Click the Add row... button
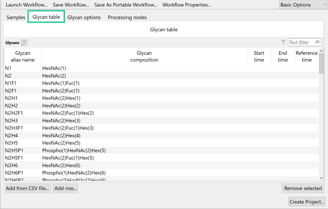Image resolution: width=328 pixels, height=209 pixels. 66,188
